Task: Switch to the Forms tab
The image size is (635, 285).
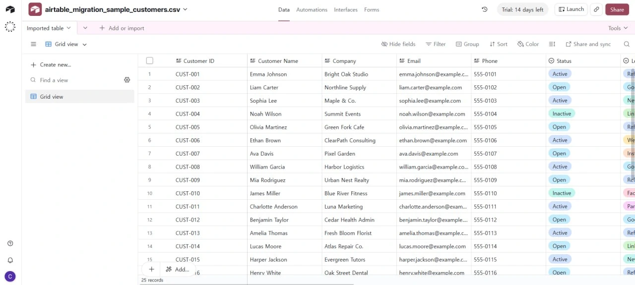Action: click(372, 9)
